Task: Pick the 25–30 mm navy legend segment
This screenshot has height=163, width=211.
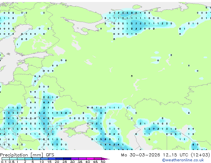Action: [x=67, y=159]
